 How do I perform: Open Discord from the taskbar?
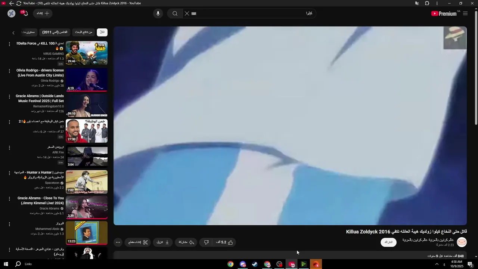[x=243, y=264]
